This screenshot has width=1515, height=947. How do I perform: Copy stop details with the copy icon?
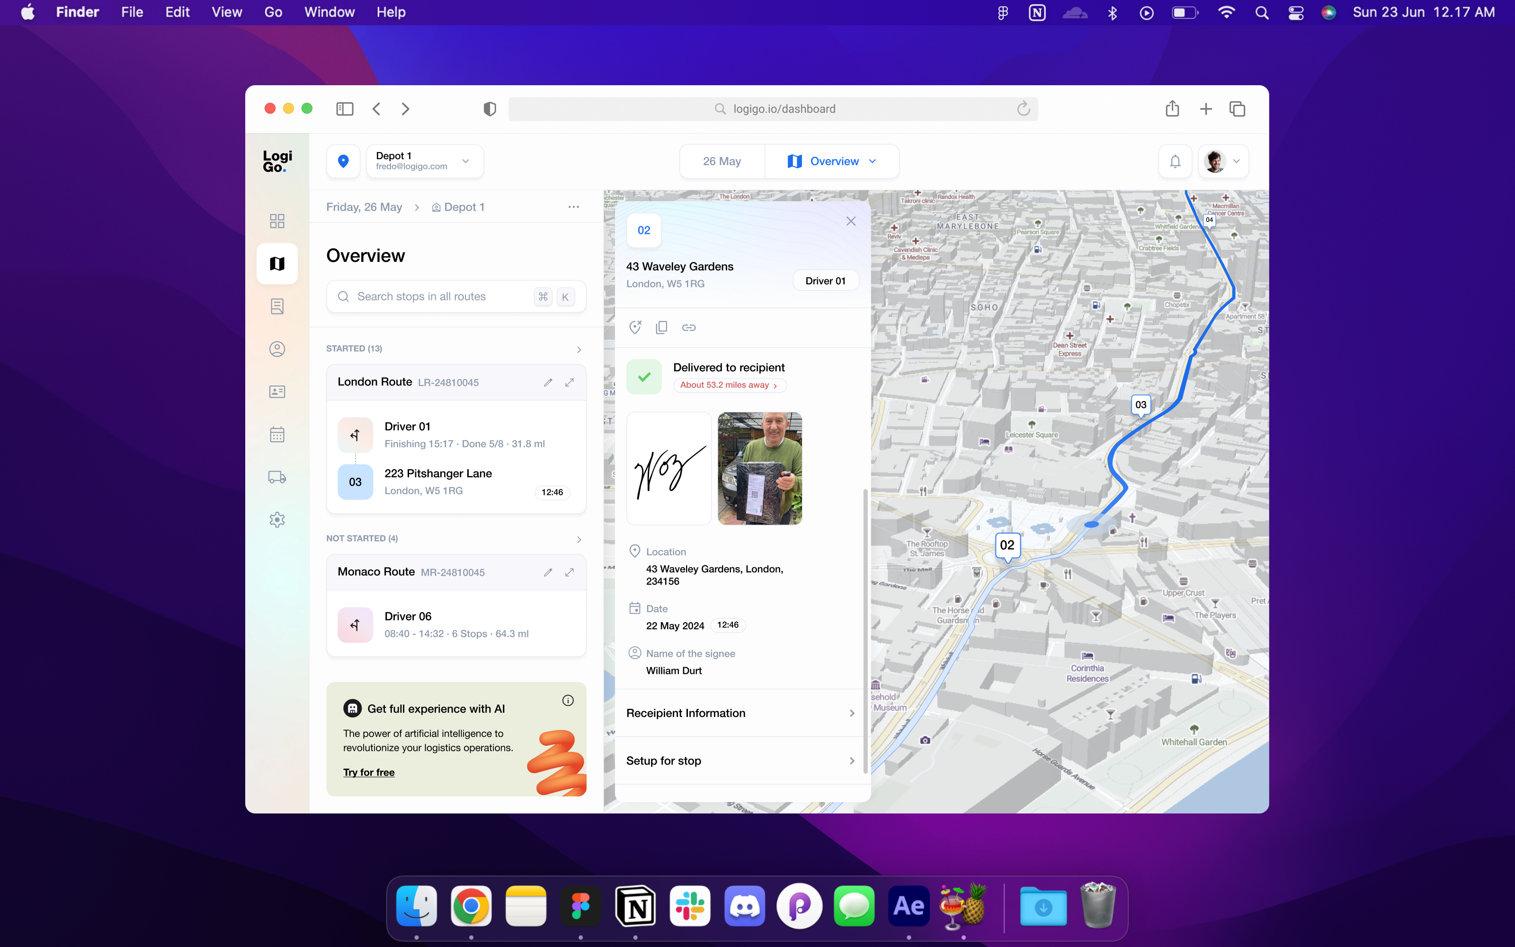click(661, 328)
